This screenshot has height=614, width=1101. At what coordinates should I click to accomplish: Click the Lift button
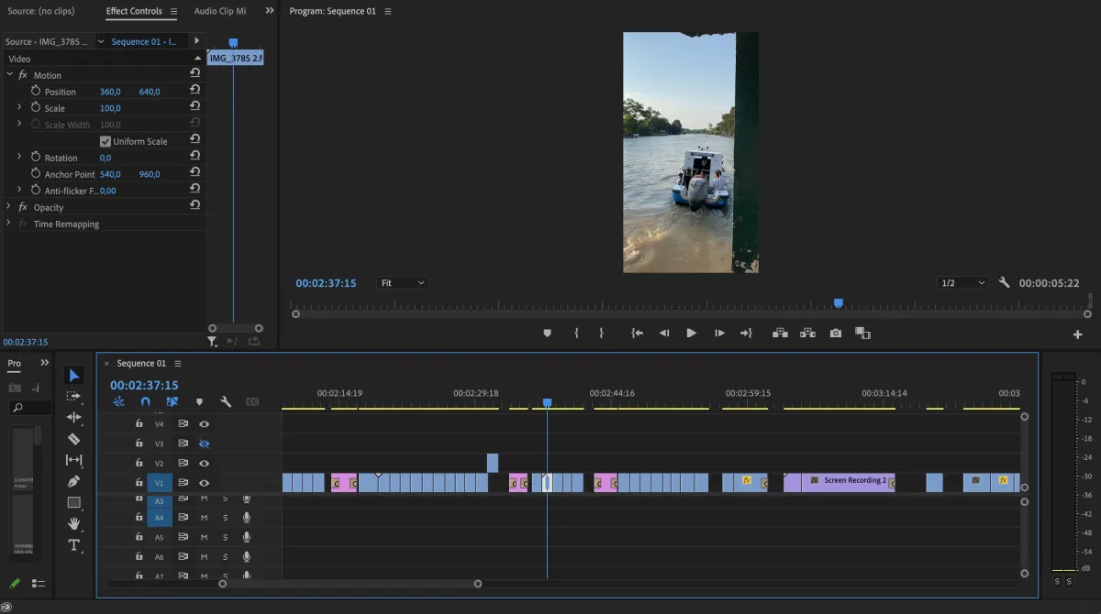(780, 334)
